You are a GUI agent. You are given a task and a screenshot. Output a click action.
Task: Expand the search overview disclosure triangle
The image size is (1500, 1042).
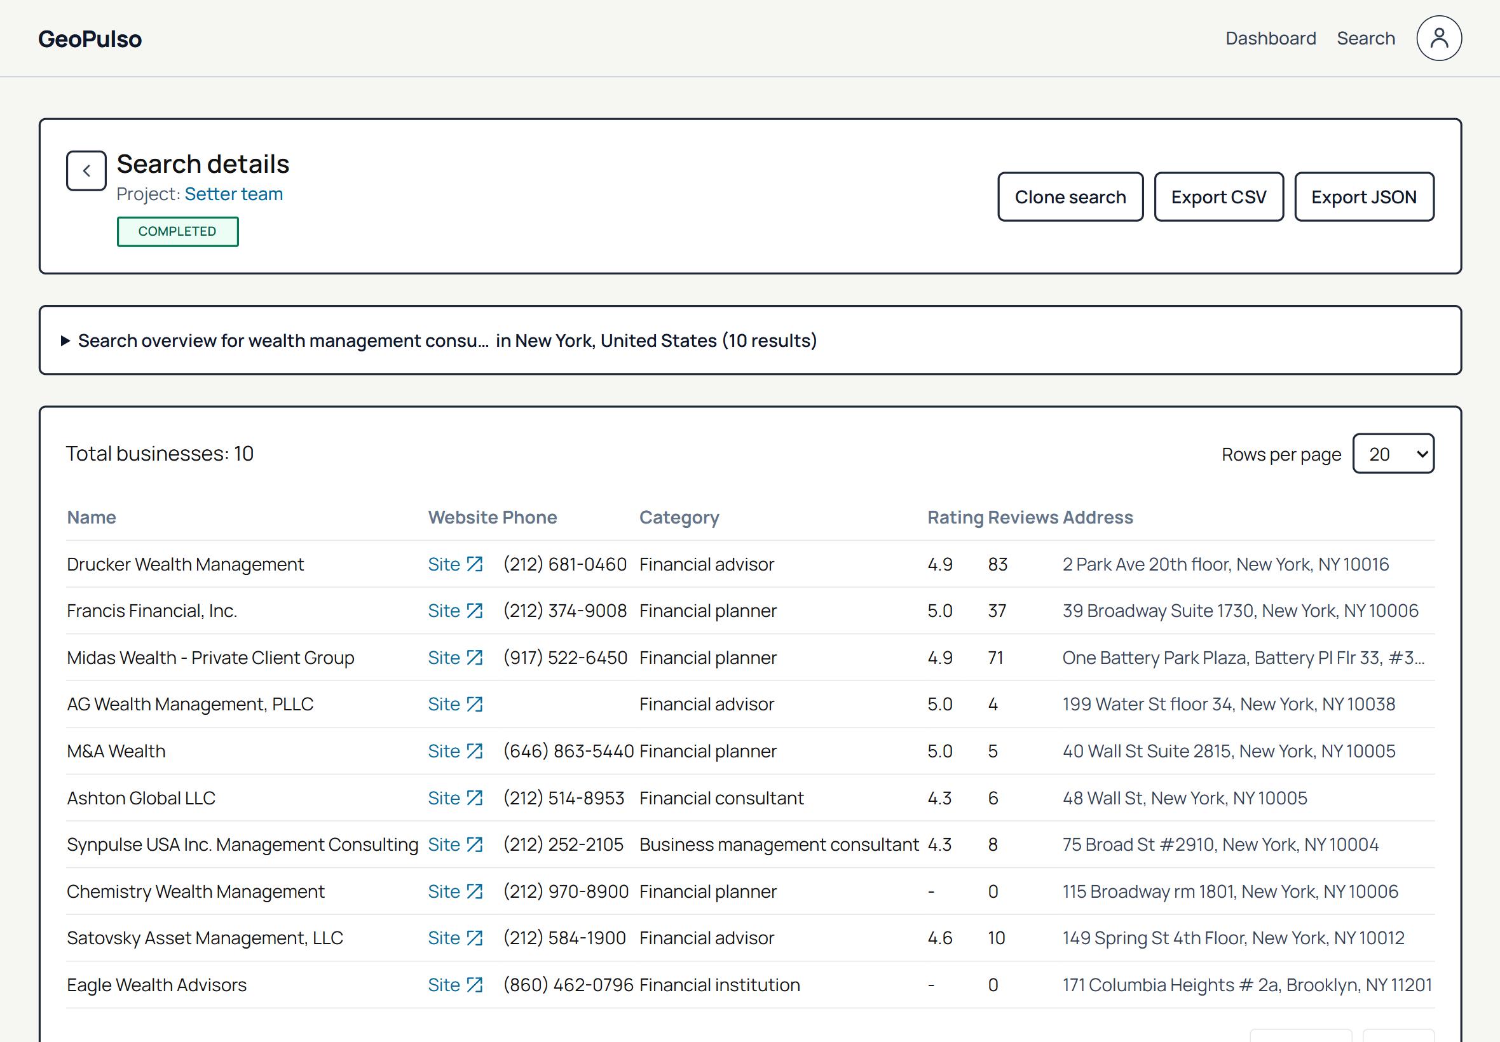click(x=65, y=340)
